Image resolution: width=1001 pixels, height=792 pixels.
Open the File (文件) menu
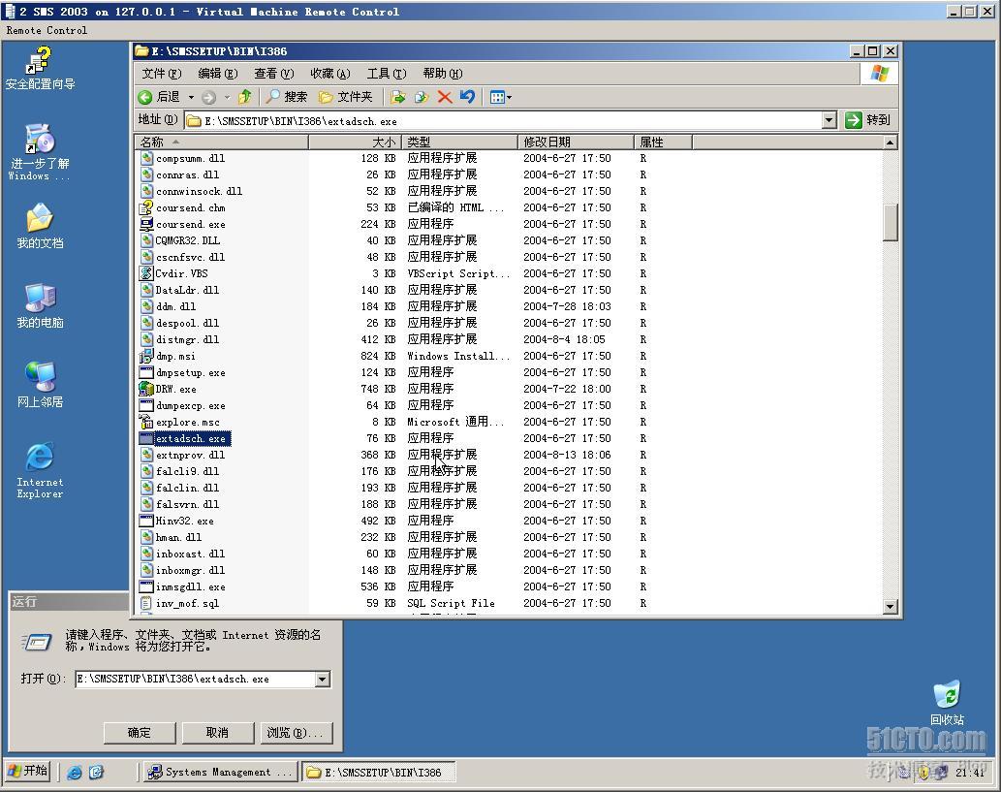point(161,74)
